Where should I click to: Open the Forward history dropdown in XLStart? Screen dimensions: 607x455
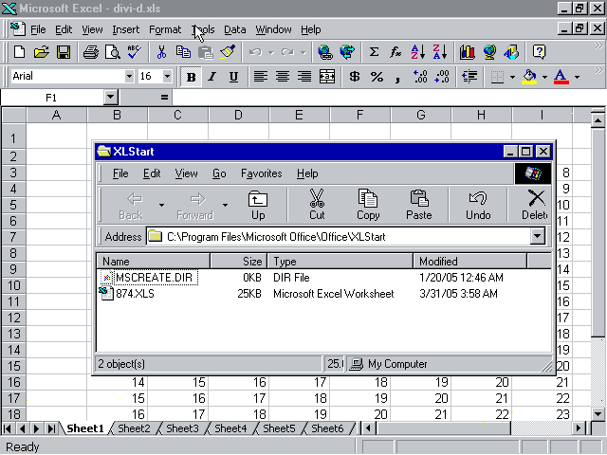[225, 205]
